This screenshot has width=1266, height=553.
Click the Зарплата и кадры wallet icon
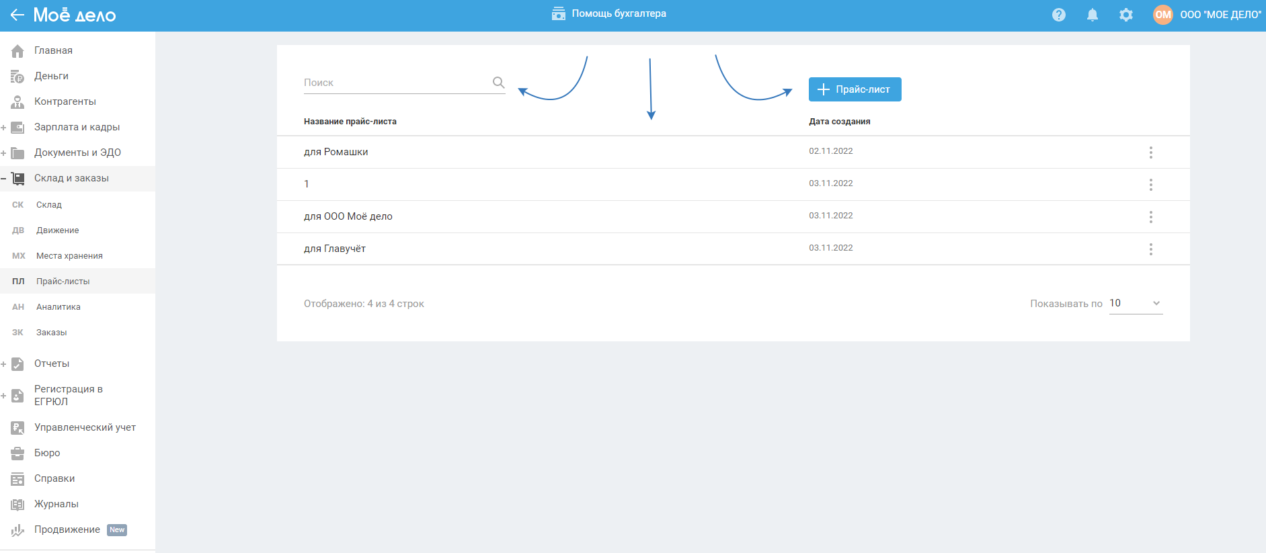17,127
